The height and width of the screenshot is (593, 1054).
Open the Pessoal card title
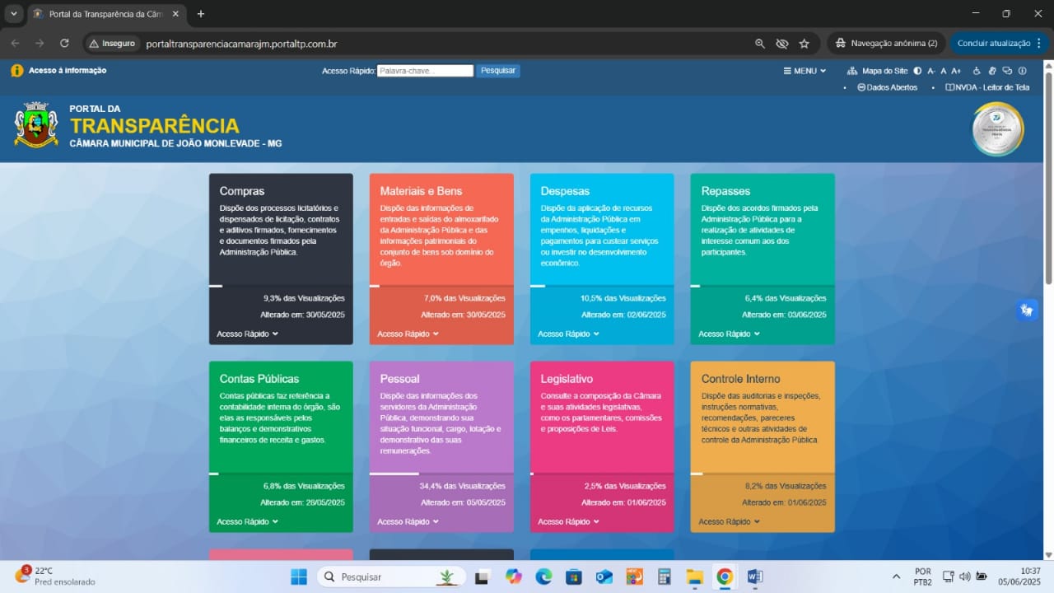399,379
